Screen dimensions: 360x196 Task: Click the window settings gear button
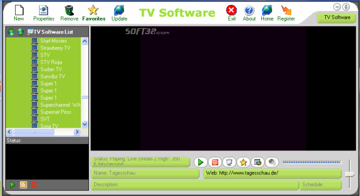258,162
